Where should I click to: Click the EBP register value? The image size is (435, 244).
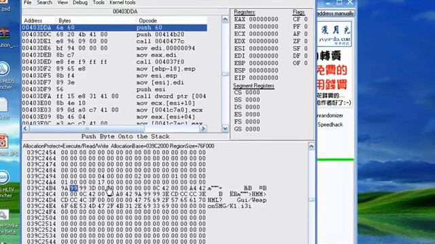[264, 63]
